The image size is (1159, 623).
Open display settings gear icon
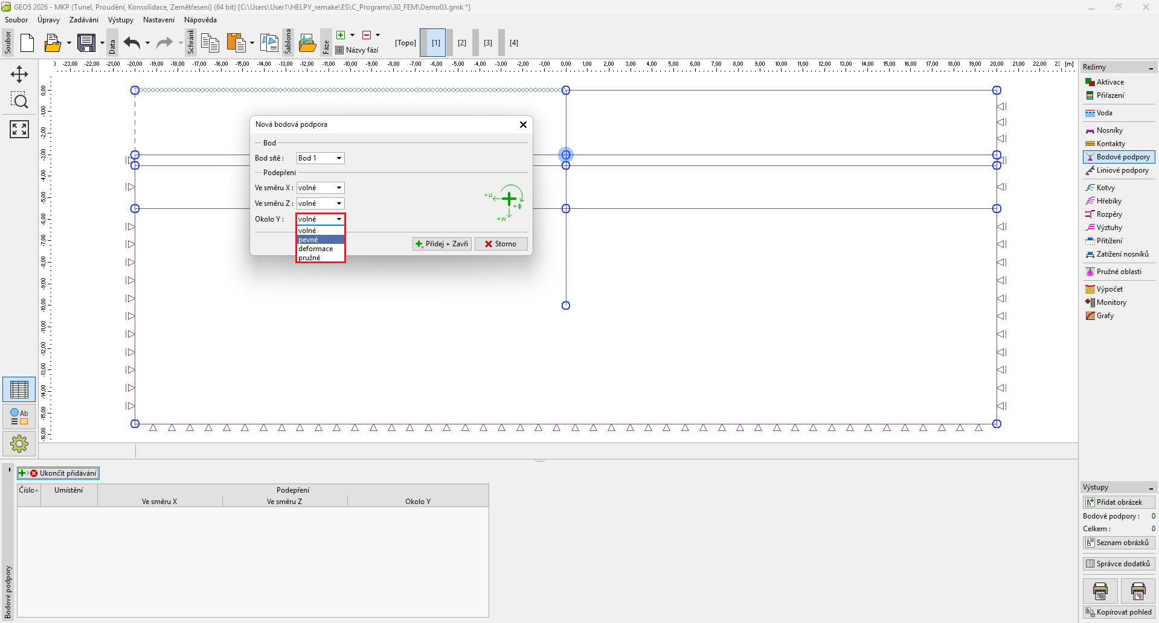[19, 444]
